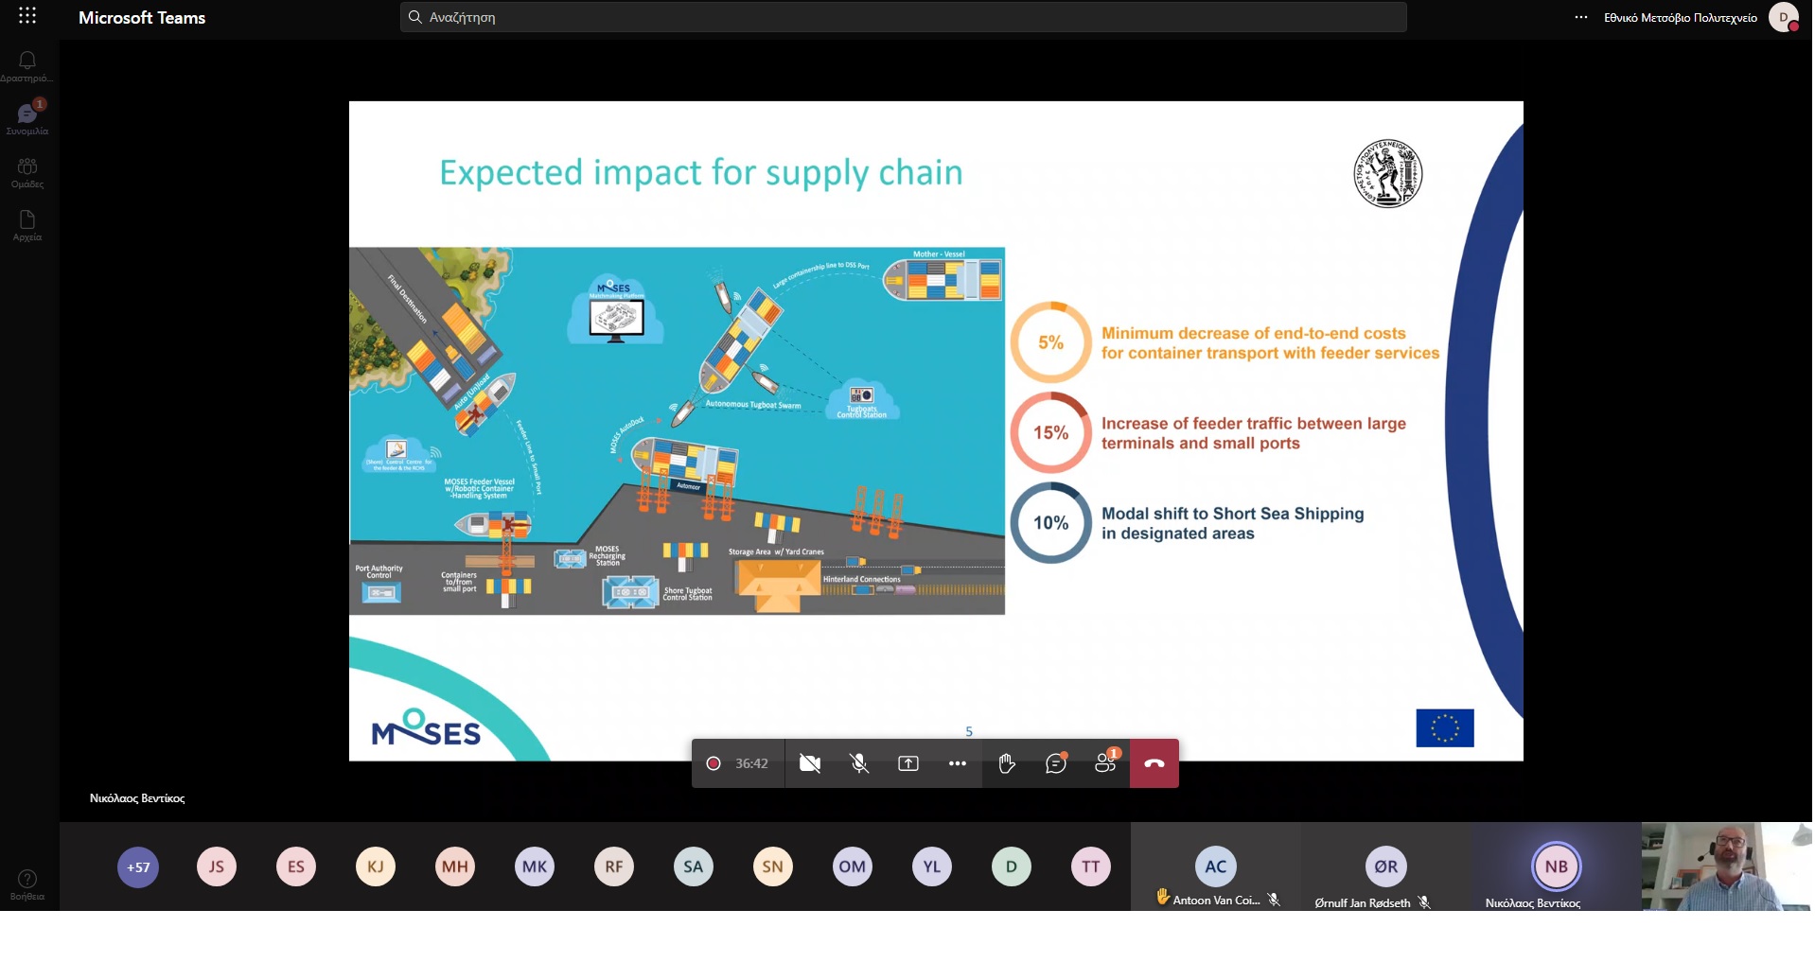Open the Help icon in the sidebar

[x=27, y=884]
